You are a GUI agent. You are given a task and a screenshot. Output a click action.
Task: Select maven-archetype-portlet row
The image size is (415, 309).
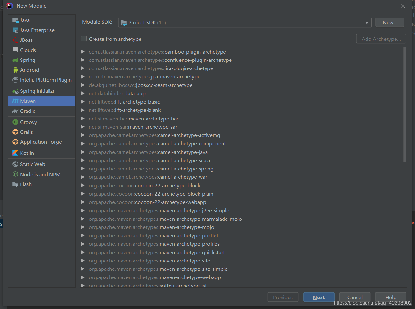point(243,235)
